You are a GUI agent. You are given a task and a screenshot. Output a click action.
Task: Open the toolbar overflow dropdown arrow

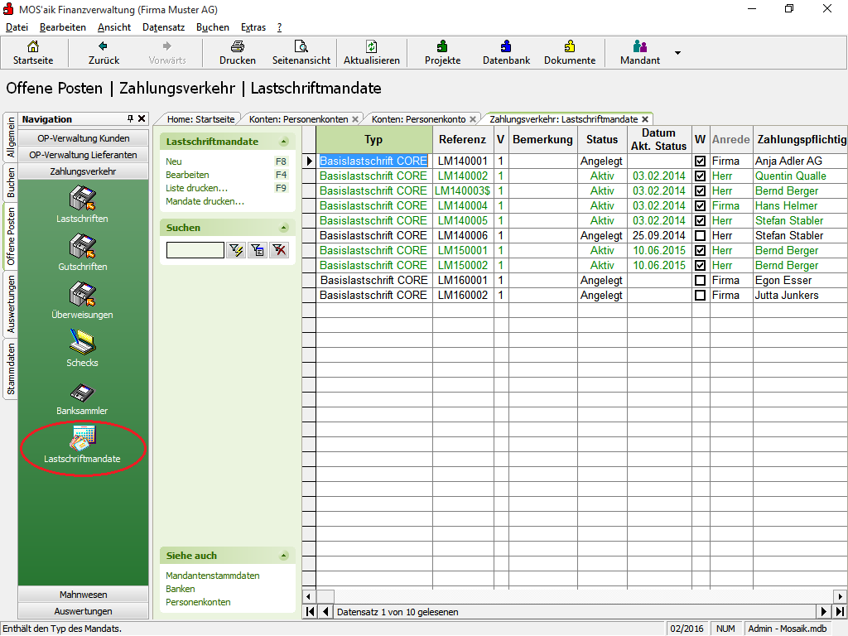click(x=677, y=53)
